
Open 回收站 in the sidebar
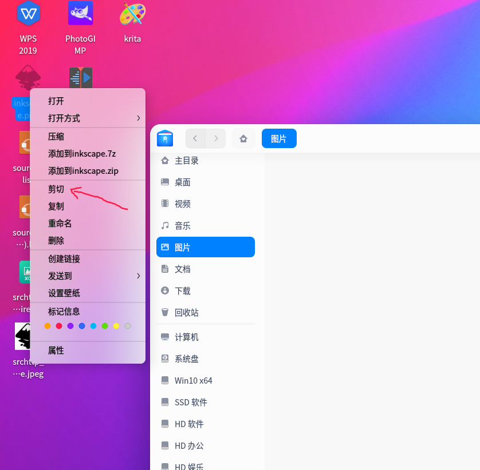206,312
